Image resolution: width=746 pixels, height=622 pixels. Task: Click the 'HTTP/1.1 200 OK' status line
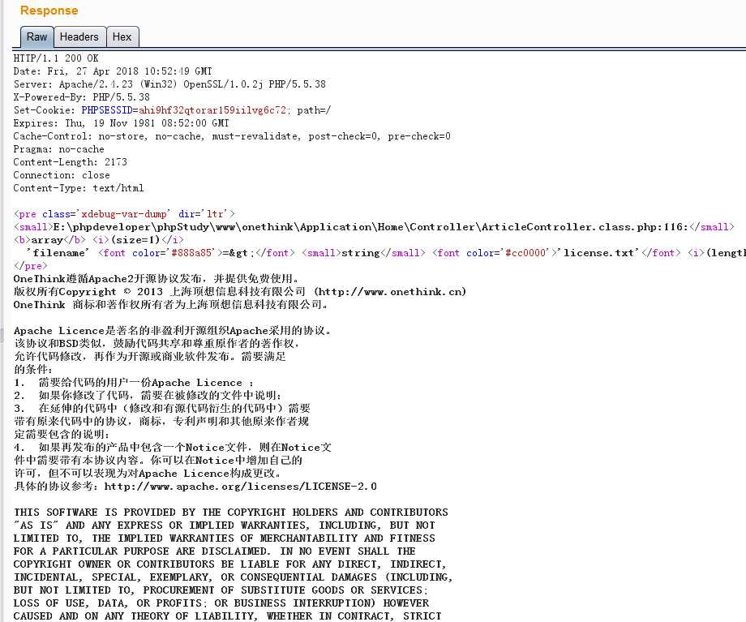click(56, 58)
